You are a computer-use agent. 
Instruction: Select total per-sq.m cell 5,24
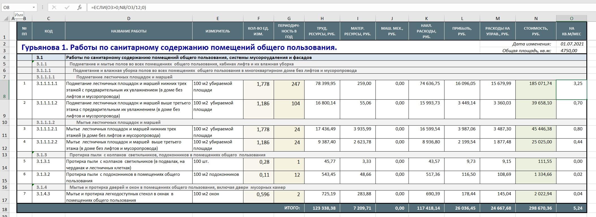coord(571,208)
